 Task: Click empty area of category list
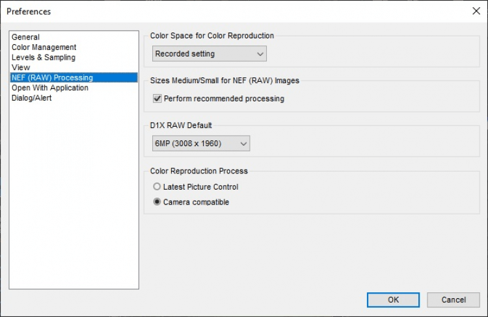[74, 195]
